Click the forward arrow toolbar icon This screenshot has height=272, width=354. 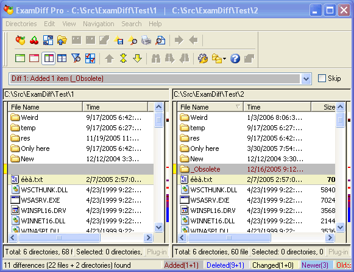(x=179, y=40)
